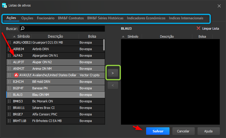Focus the Buscar search field
Screen dimensions: 226x138
pyautogui.click(x=62, y=28)
